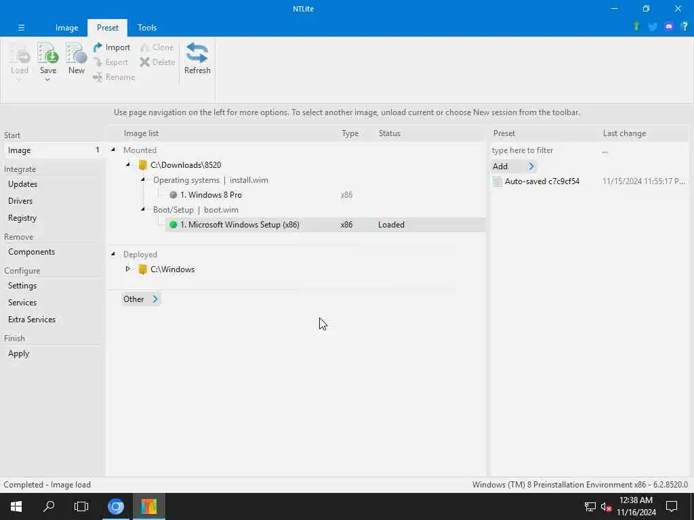694x520 pixels.
Task: Click the Last change column header
Action: pos(624,133)
